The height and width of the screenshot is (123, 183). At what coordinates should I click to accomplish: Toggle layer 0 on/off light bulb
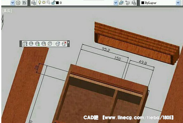pyautogui.click(x=40, y=3)
